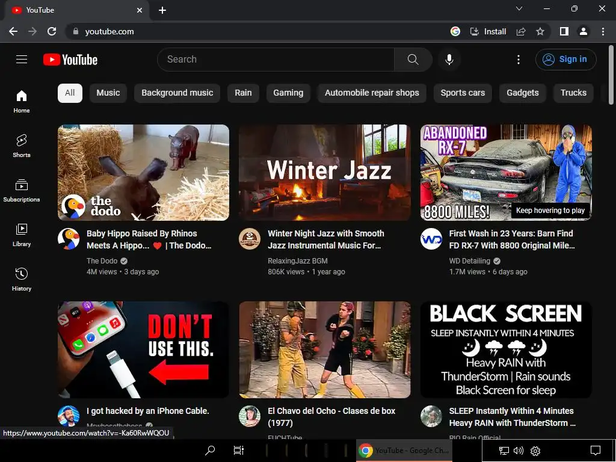This screenshot has height=462, width=616.
Task: Open Windows taskbar search
Action: (x=210, y=450)
